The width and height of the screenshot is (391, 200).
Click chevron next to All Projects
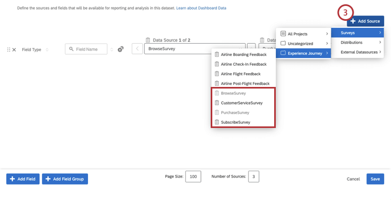click(327, 34)
